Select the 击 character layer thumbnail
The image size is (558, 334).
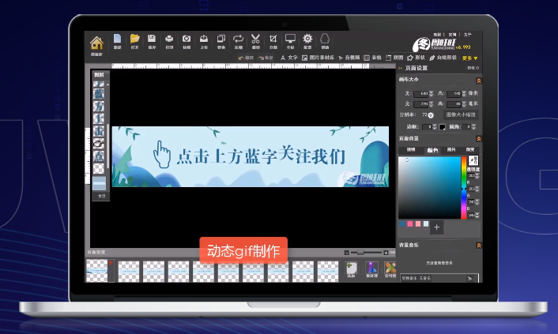click(99, 131)
